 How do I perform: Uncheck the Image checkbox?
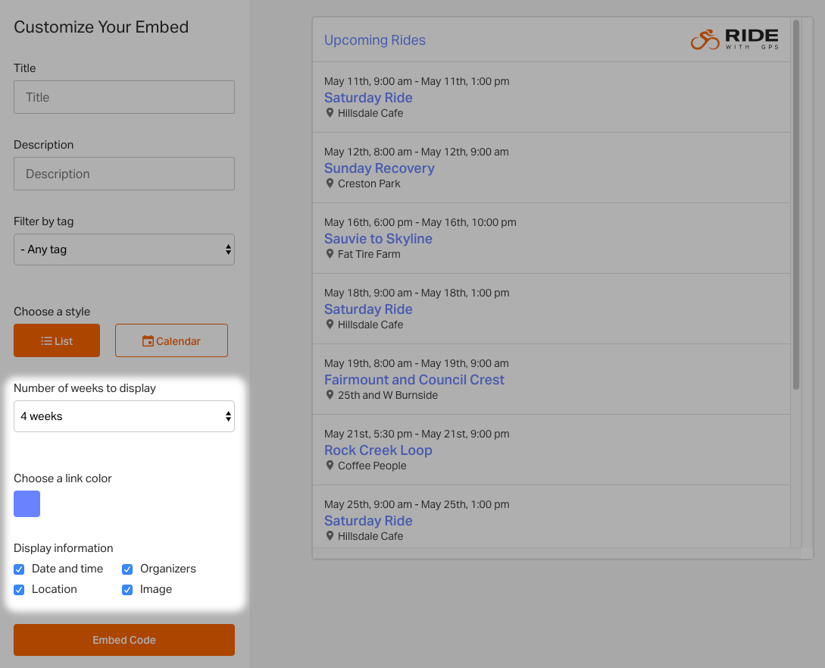pyautogui.click(x=127, y=590)
